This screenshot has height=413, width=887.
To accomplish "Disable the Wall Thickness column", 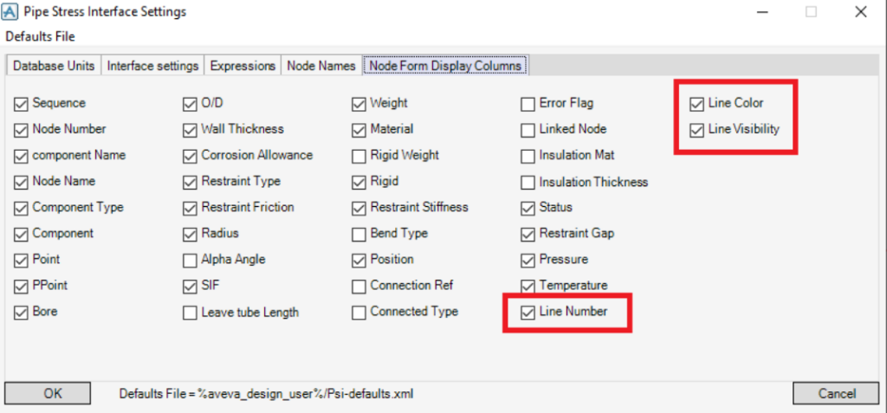I will pos(191,130).
